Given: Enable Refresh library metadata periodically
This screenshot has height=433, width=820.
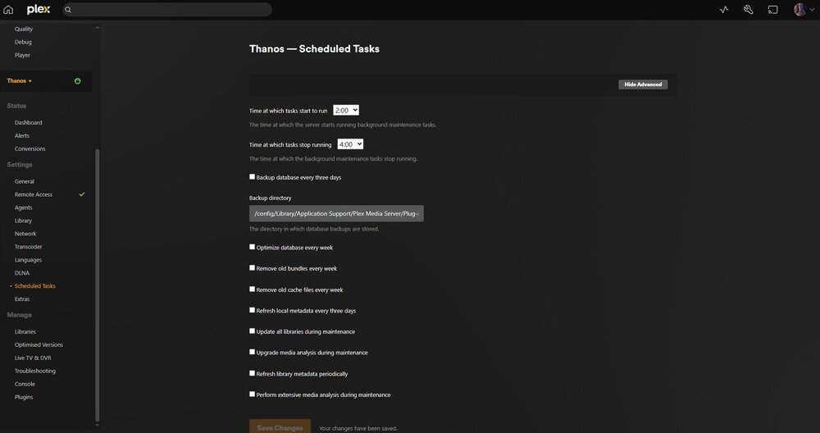Looking at the screenshot, I should [x=252, y=373].
